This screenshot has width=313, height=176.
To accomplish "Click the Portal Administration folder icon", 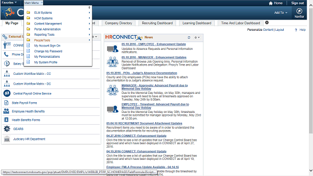I will pos(28,29).
